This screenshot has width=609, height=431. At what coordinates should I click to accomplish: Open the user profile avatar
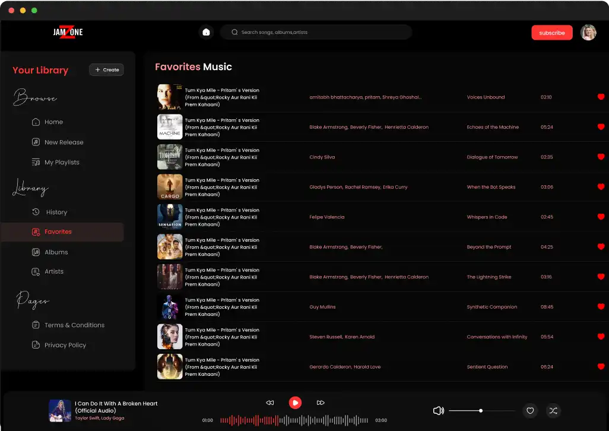click(588, 33)
